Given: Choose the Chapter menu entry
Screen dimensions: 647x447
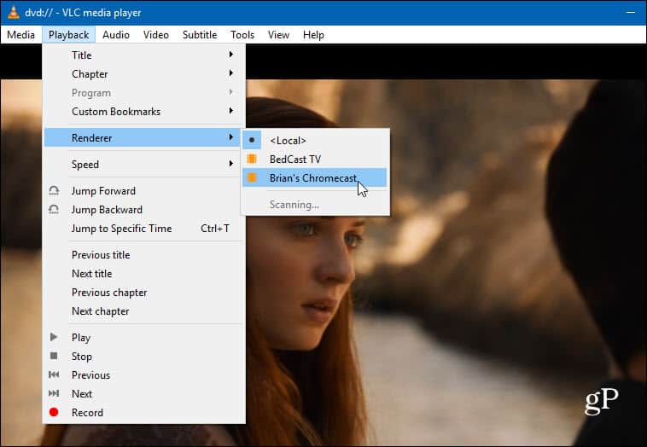Looking at the screenshot, I should tap(143, 74).
